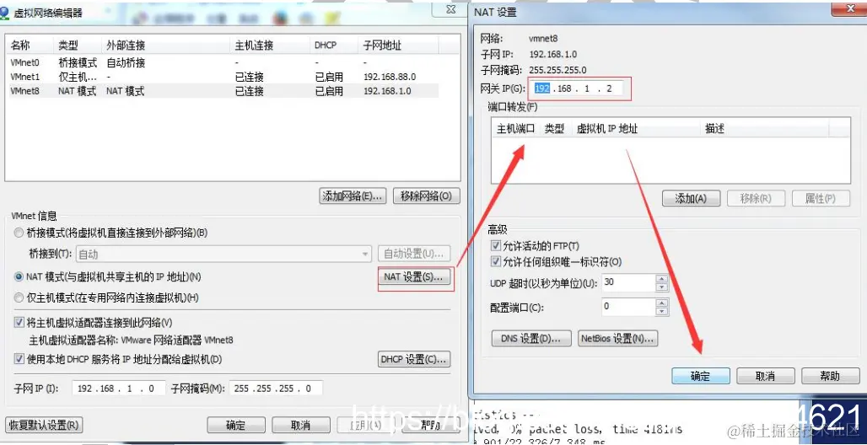867x445 pixels.
Task: Click 恢复默认设置(R) button
Action: pos(44,426)
